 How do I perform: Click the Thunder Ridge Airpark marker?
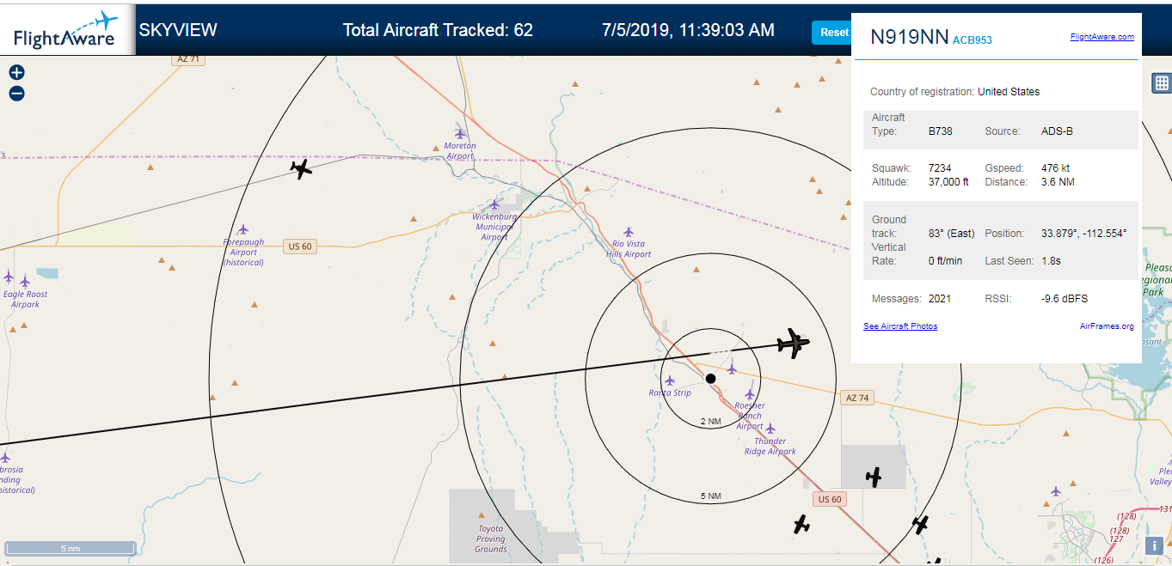[770, 428]
